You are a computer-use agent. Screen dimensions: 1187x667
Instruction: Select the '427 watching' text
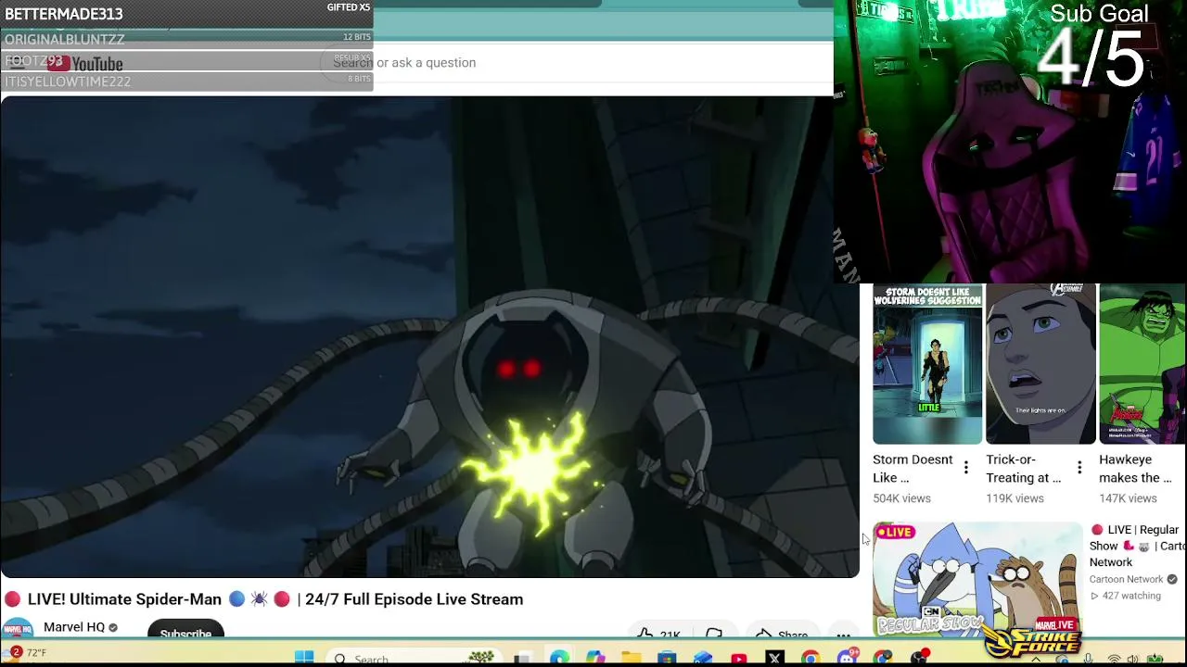pos(1132,596)
